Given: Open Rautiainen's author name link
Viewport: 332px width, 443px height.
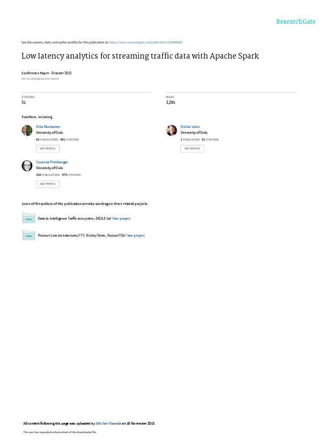Looking at the screenshot, I should 48,127.
